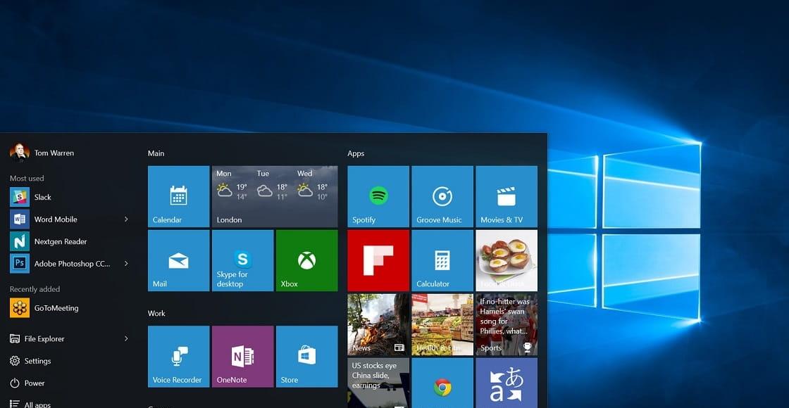The width and height of the screenshot is (789, 408).
Task: Open the Skype for desktop tile
Action: coord(242,260)
